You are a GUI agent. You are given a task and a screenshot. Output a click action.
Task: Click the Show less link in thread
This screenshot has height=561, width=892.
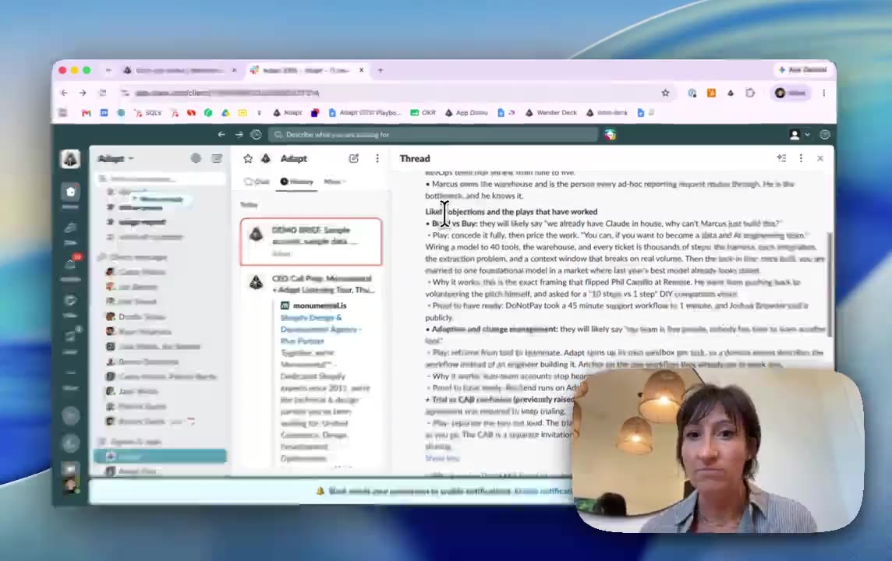coord(442,458)
